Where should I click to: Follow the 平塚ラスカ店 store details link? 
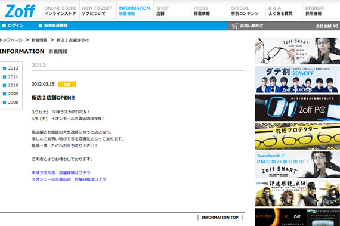pos(61,173)
